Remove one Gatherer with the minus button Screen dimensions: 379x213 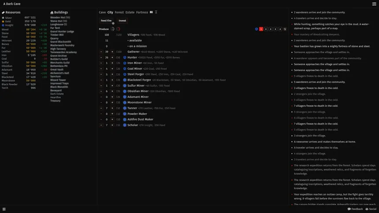click(101, 51)
